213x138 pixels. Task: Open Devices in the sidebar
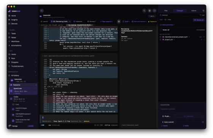[x=14, y=24]
